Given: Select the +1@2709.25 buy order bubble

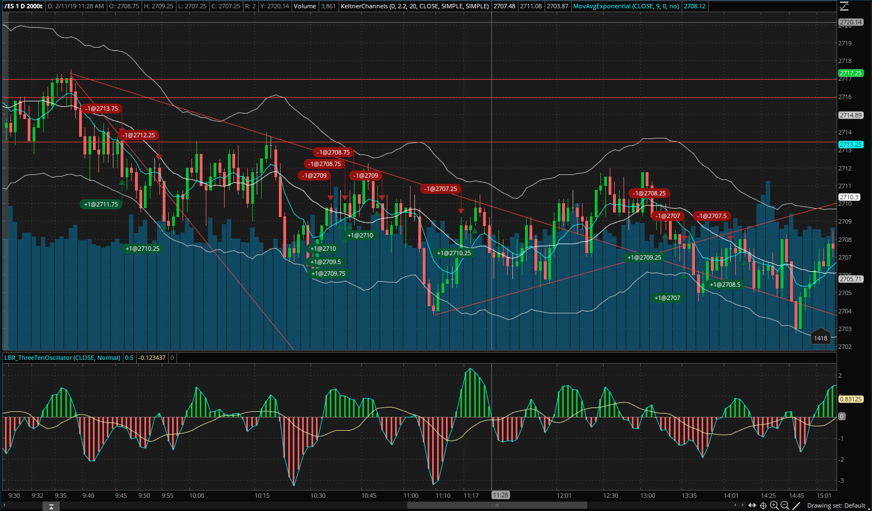Looking at the screenshot, I should tap(644, 257).
